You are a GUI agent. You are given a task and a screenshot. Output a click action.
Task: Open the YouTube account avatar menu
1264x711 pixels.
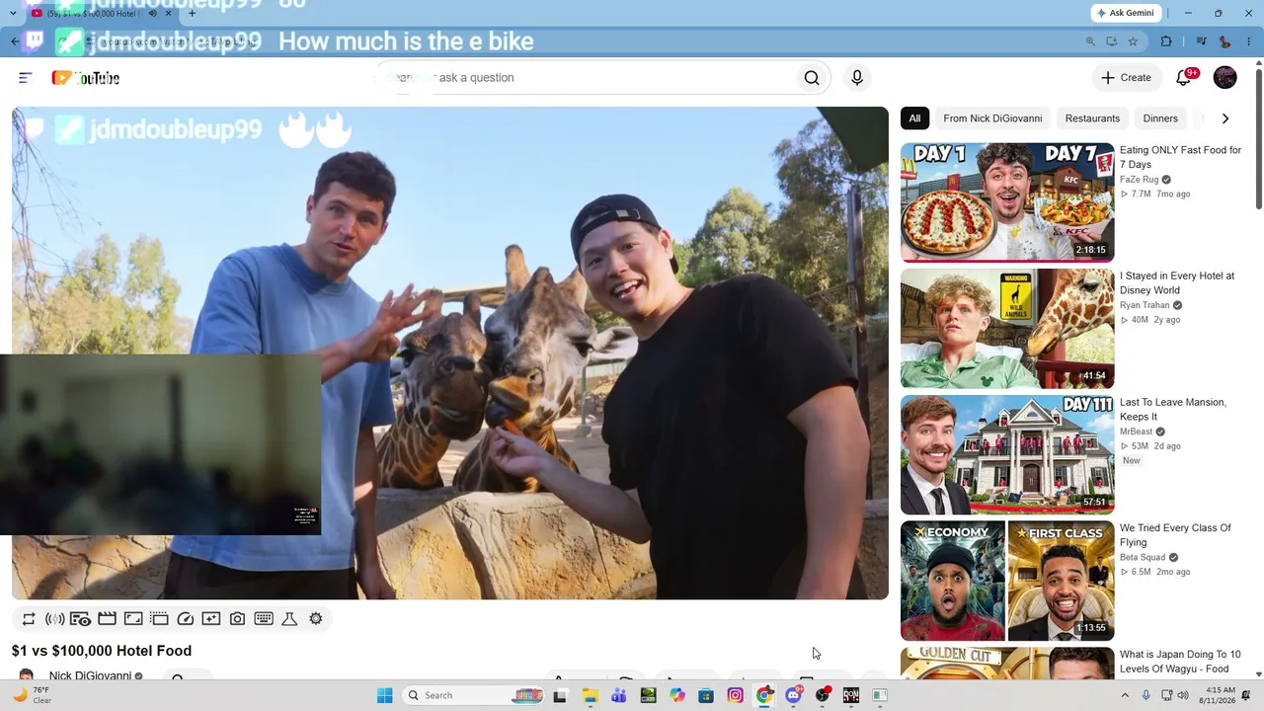pos(1224,78)
